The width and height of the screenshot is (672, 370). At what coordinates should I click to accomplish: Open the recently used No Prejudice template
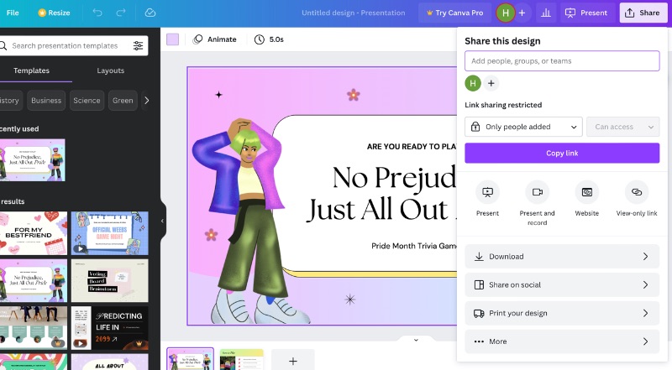[33, 159]
